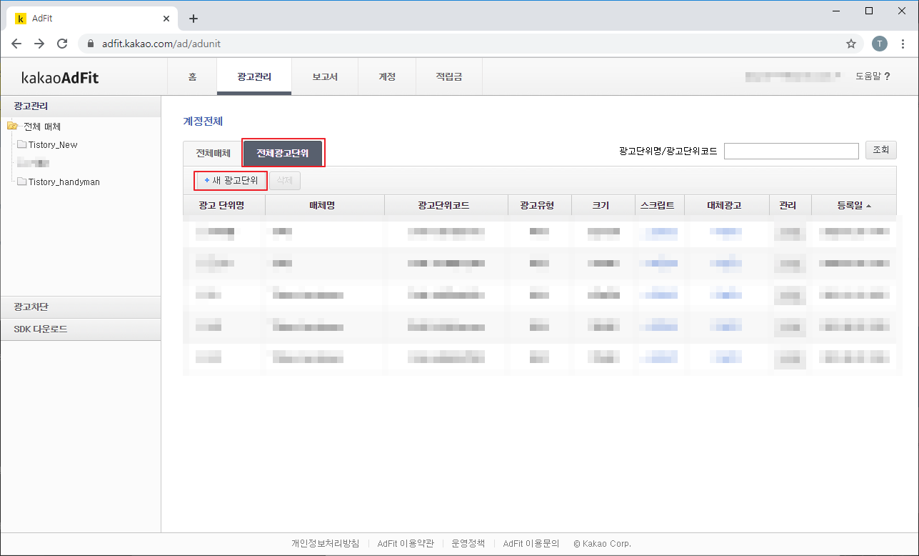Open 광고차단 sidebar section

[x=81, y=307]
